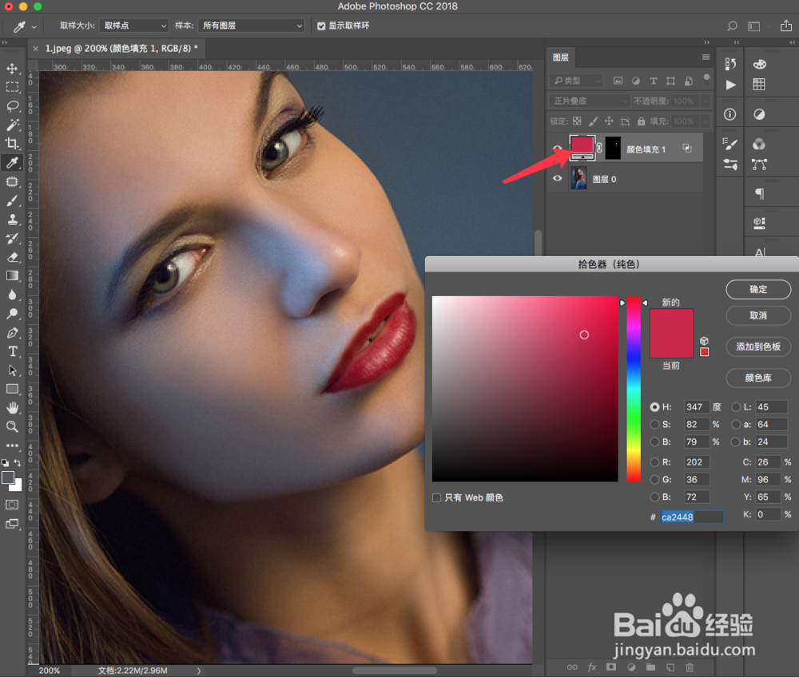Select the Magic Wand tool
Screen dimensions: 799x677
tap(12, 125)
